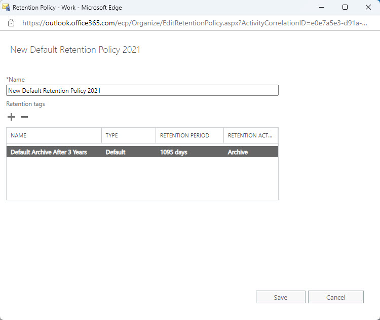The height and width of the screenshot is (320, 380).
Task: Remove selected retention tag with minus icon
Action: (24, 117)
